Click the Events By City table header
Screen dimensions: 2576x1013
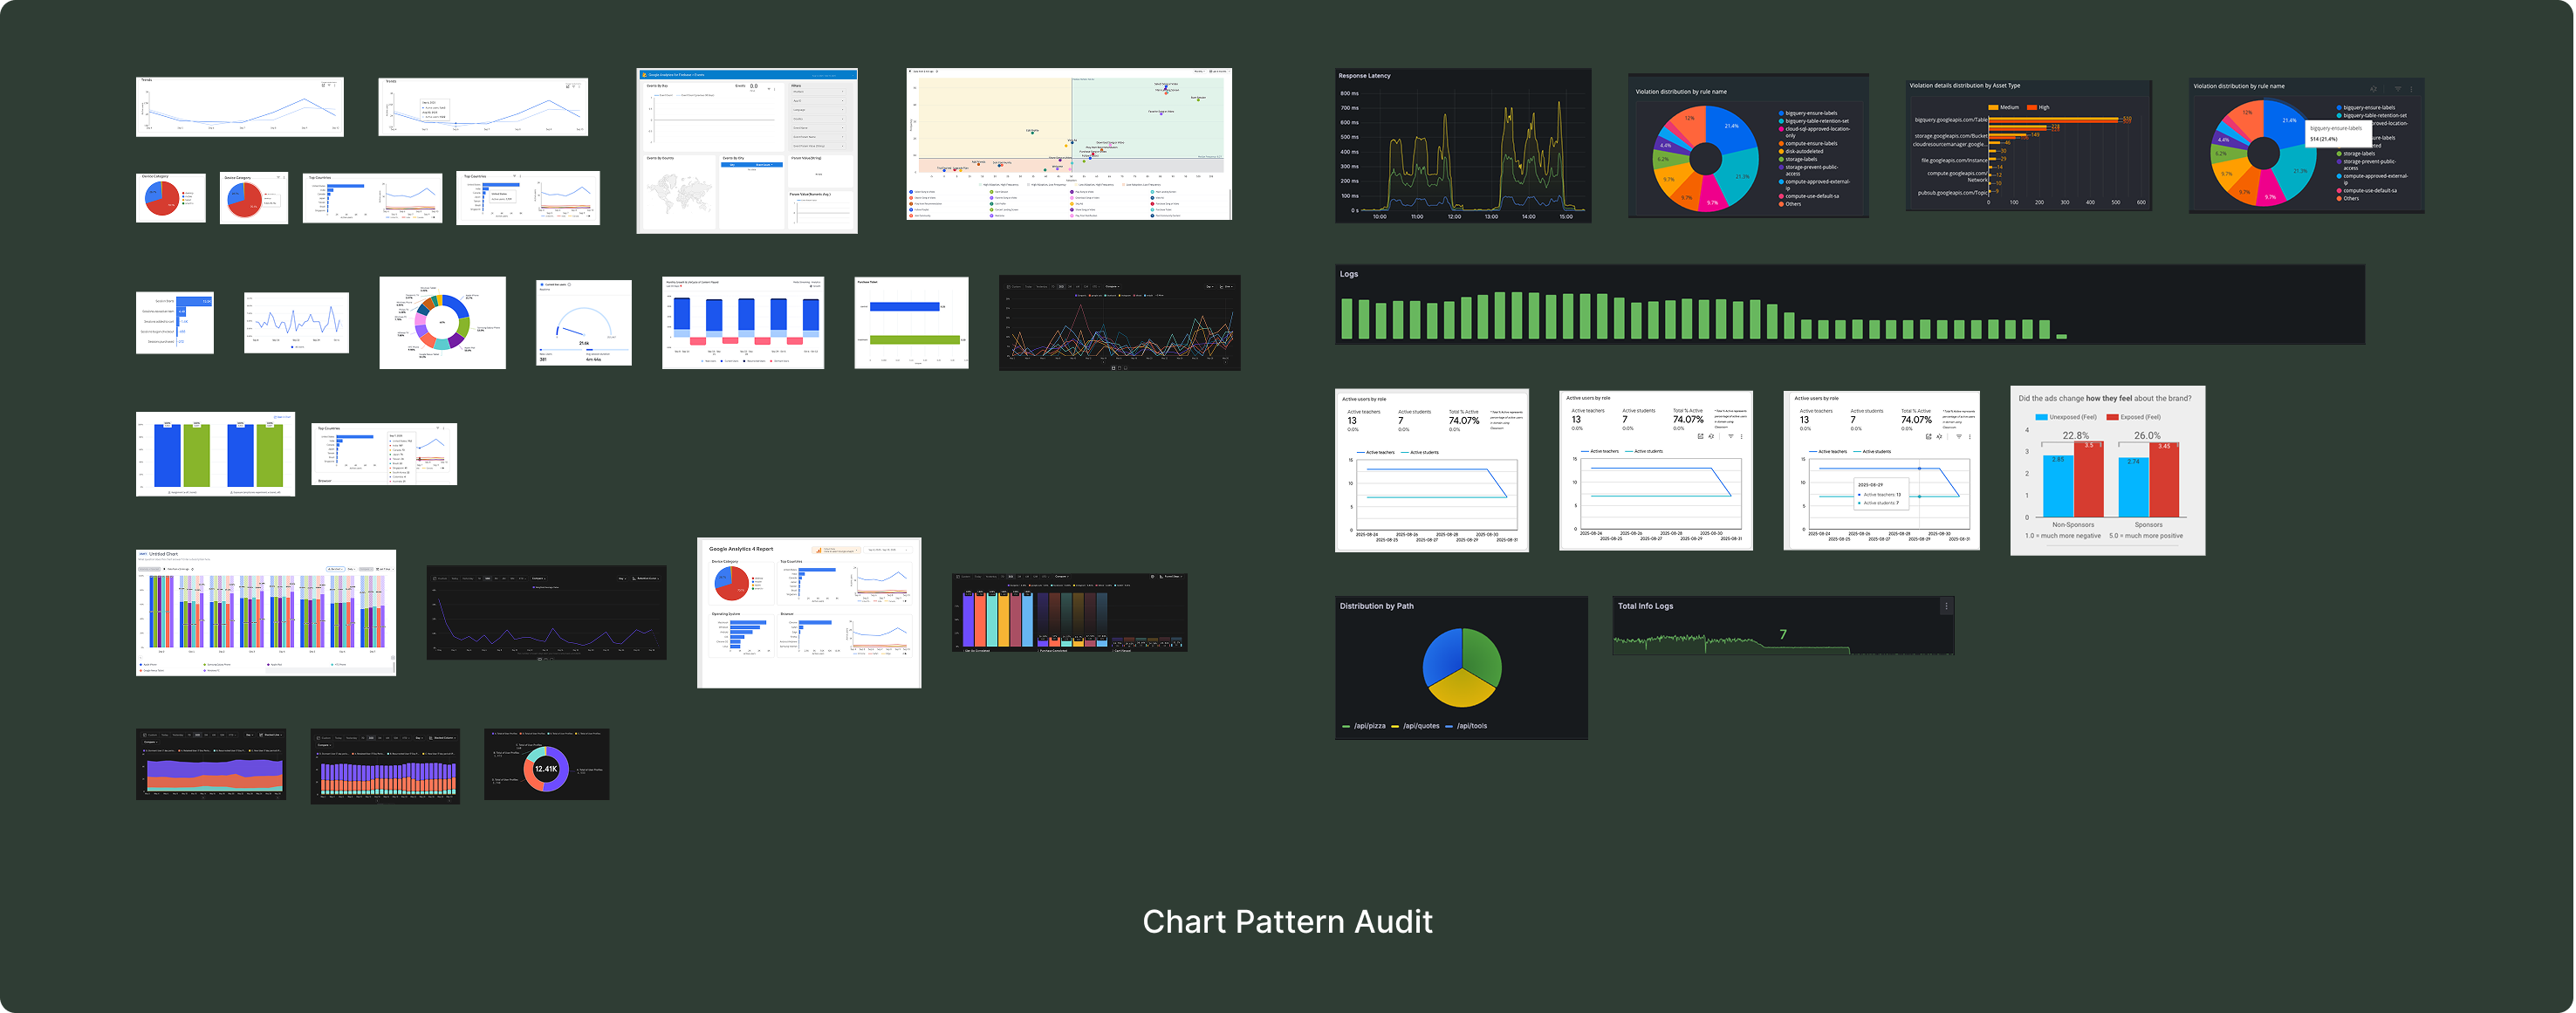[752, 165]
